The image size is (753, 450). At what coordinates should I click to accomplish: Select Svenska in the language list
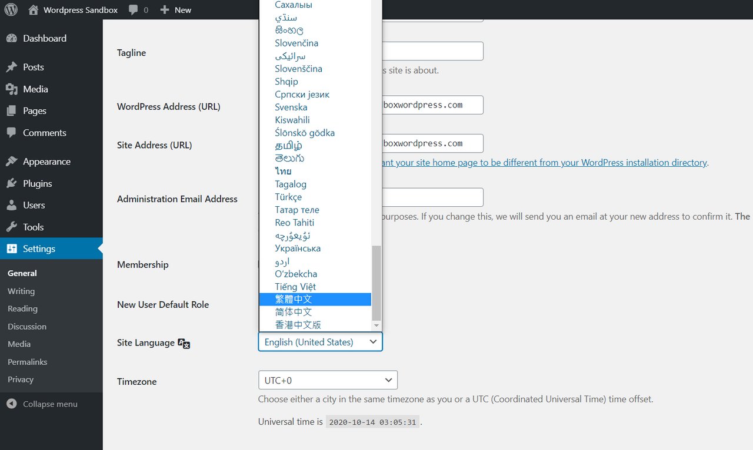315,107
